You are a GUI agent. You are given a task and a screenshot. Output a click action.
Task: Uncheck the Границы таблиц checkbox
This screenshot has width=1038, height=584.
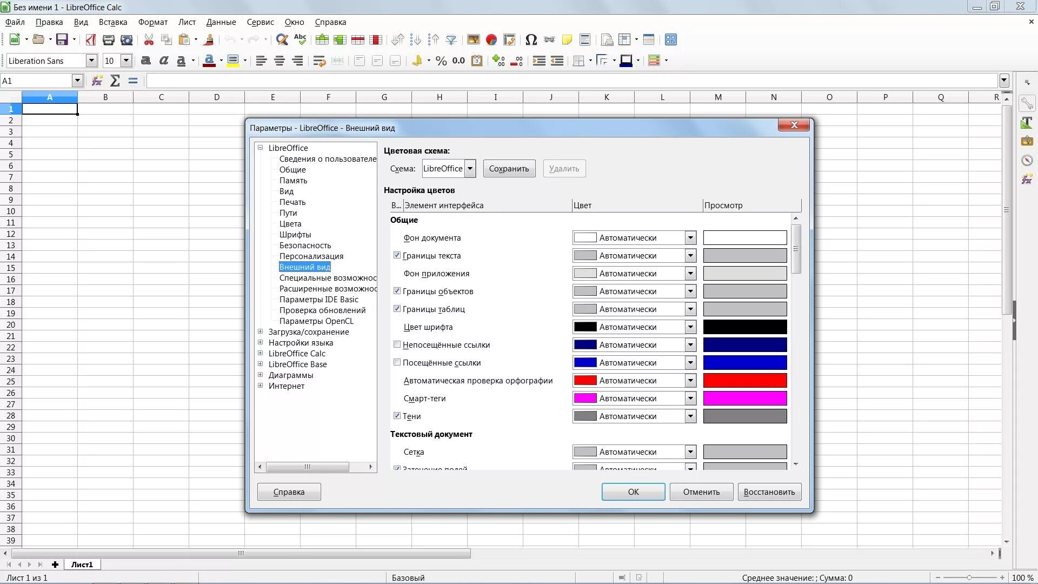(397, 309)
